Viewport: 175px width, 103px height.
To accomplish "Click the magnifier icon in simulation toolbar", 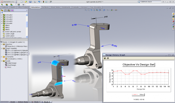I will click(2, 5).
